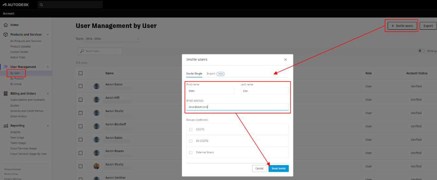Click the Cancel button in dialog
Screen dimensions: 437x180
pyautogui.click(x=259, y=168)
